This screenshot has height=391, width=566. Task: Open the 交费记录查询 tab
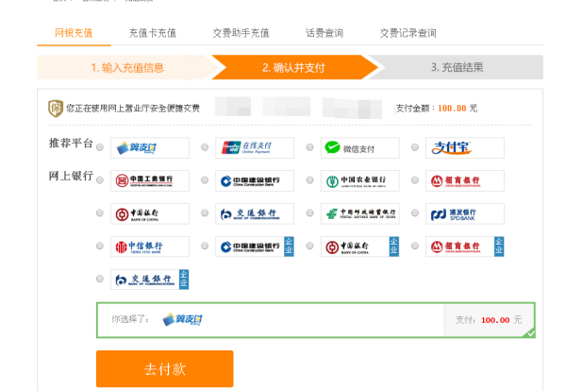(x=408, y=33)
